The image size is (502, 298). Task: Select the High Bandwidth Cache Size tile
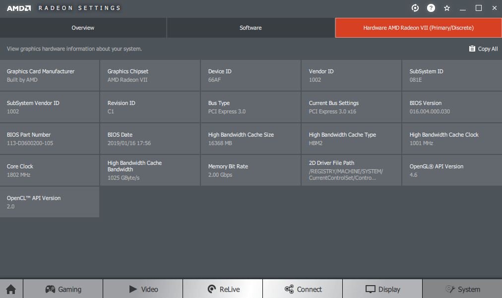pos(251,139)
